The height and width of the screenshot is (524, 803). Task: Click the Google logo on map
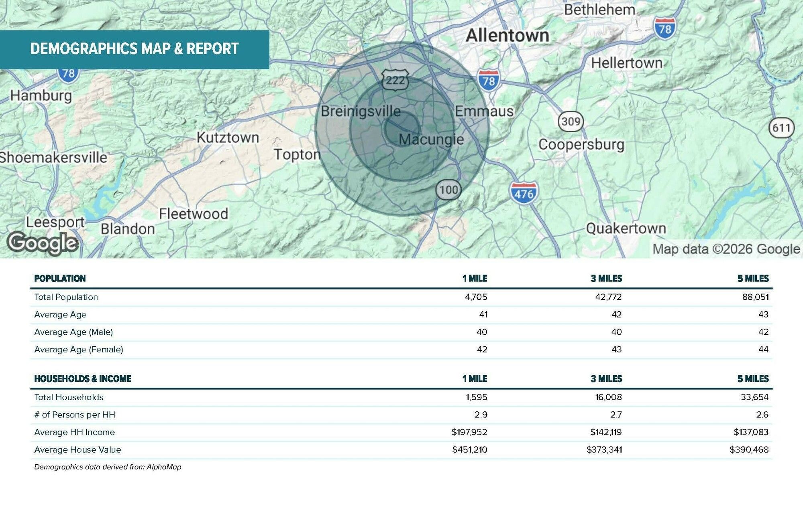tap(43, 243)
